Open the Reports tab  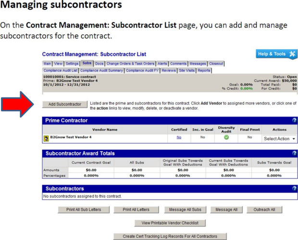click(204, 70)
